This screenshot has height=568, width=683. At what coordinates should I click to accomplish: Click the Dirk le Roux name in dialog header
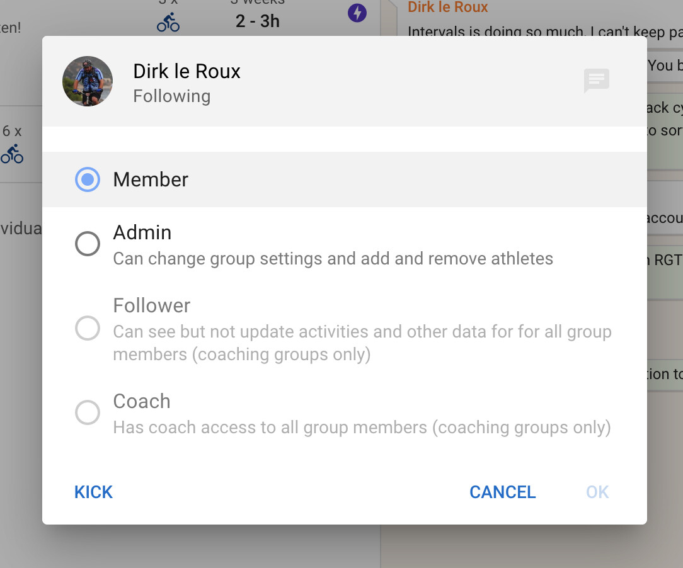tap(187, 71)
